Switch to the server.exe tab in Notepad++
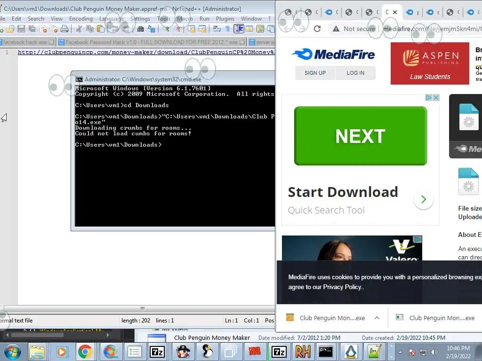 (x=262, y=42)
